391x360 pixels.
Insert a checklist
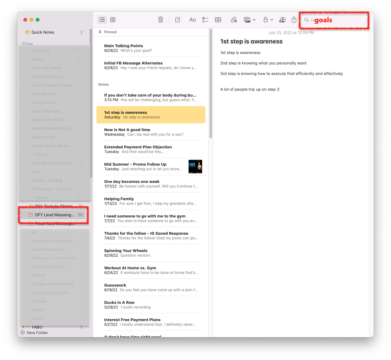(205, 20)
